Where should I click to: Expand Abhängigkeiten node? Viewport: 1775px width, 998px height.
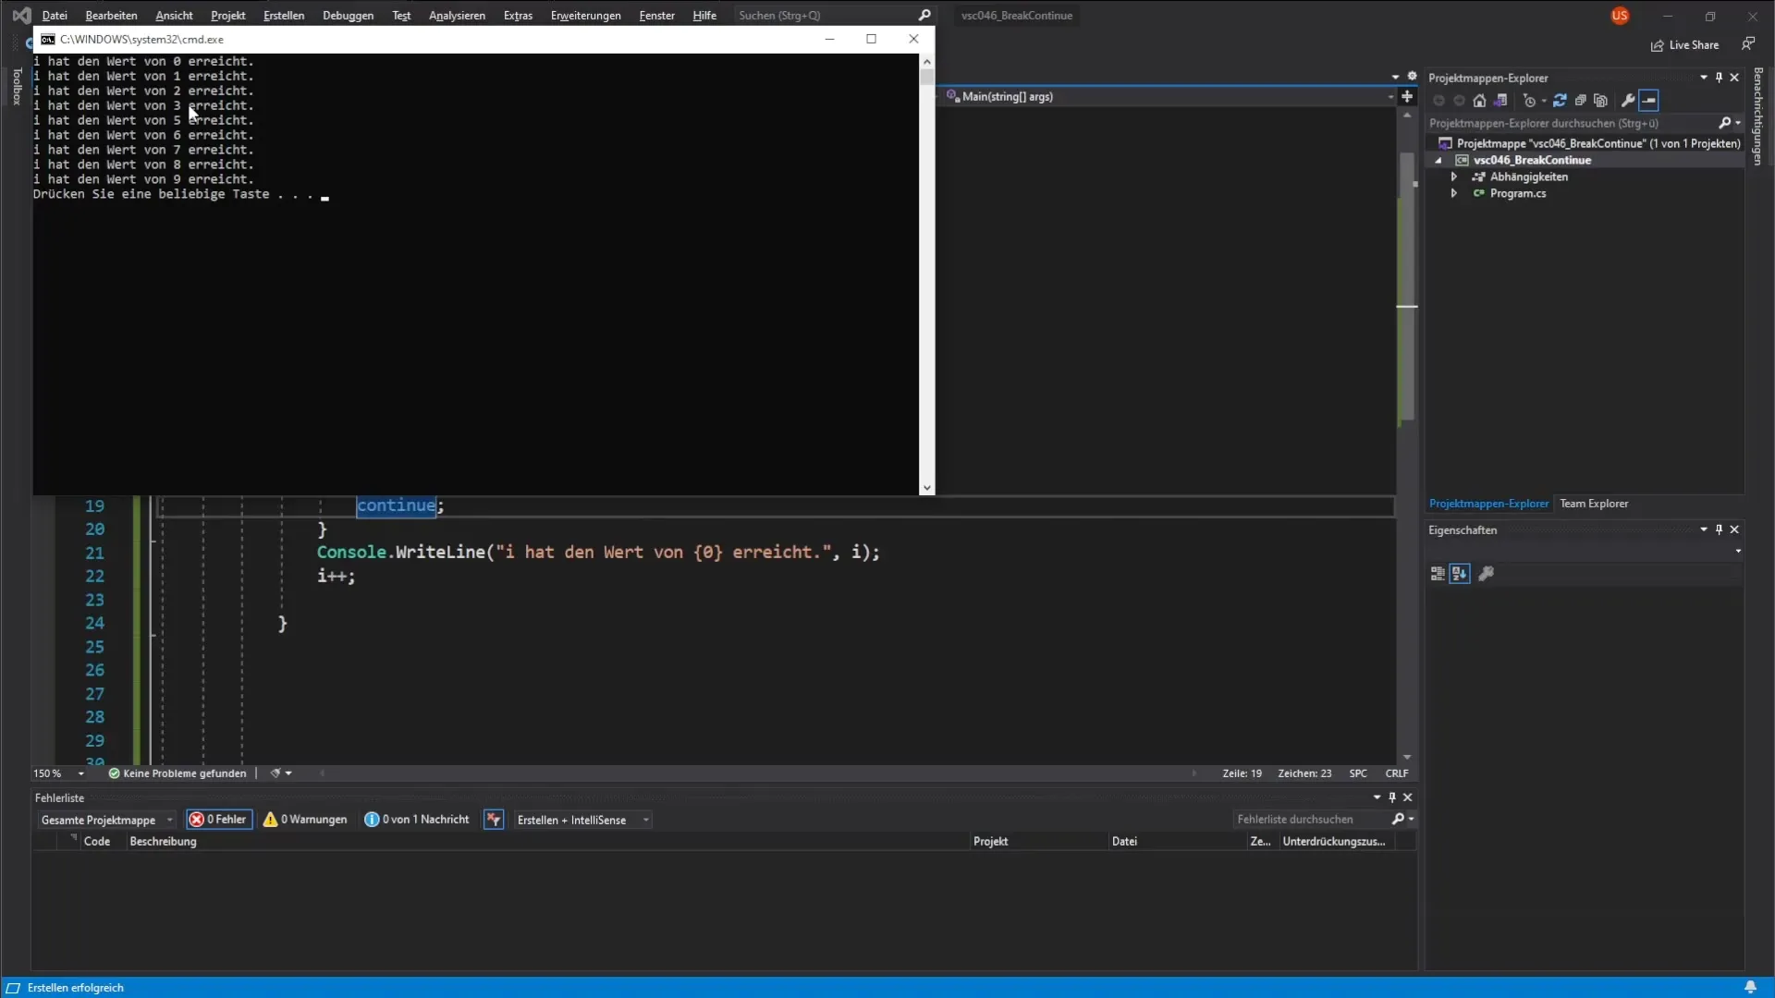pos(1454,176)
